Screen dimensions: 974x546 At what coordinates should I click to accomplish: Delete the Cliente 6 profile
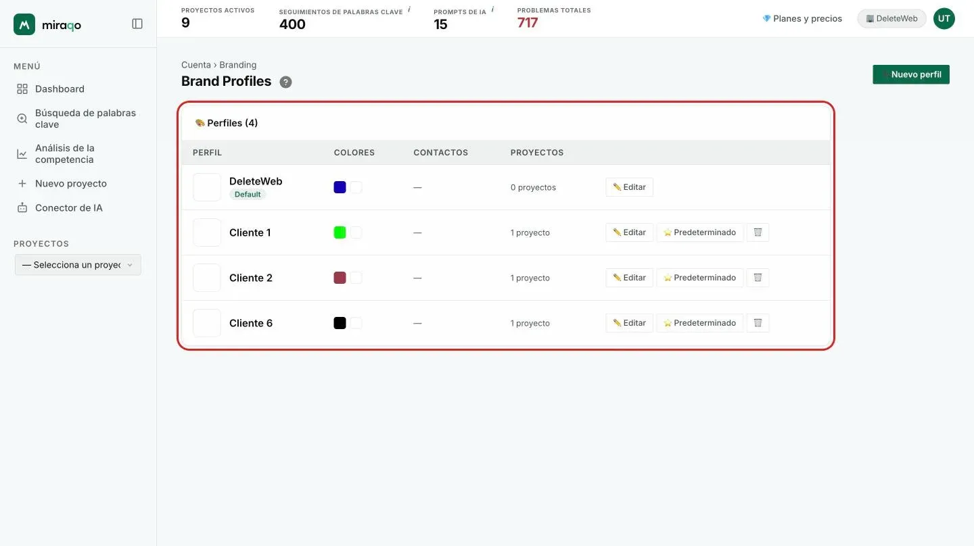click(758, 323)
